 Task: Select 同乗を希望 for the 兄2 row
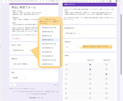pyautogui.click(x=106, y=98)
